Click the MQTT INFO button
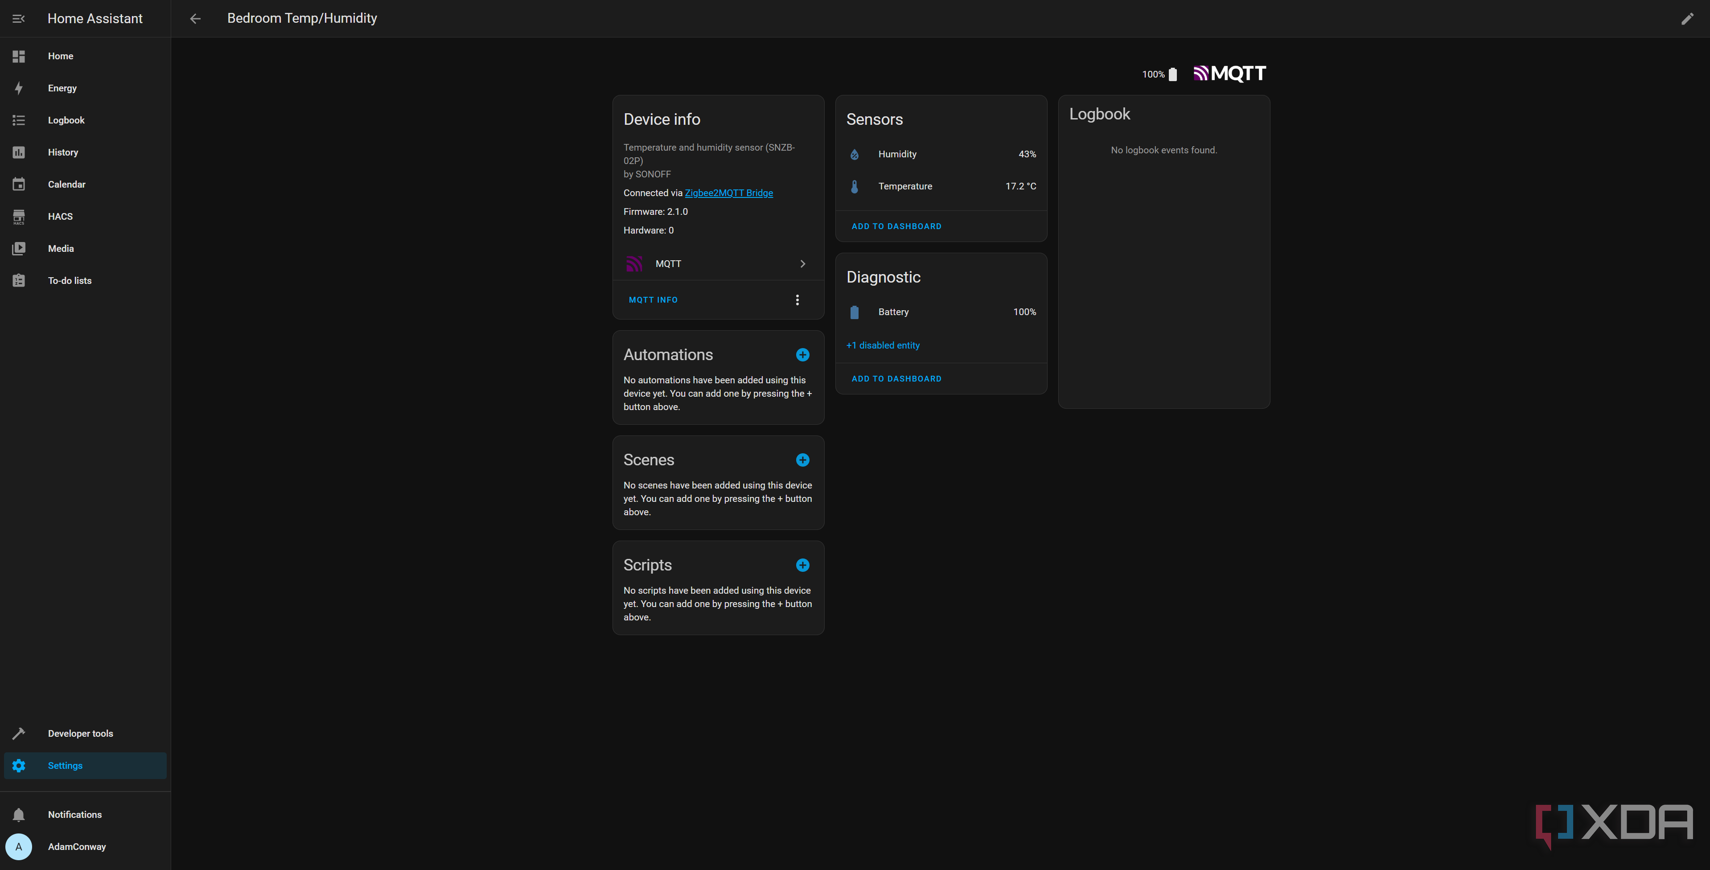Image resolution: width=1710 pixels, height=870 pixels. tap(653, 300)
